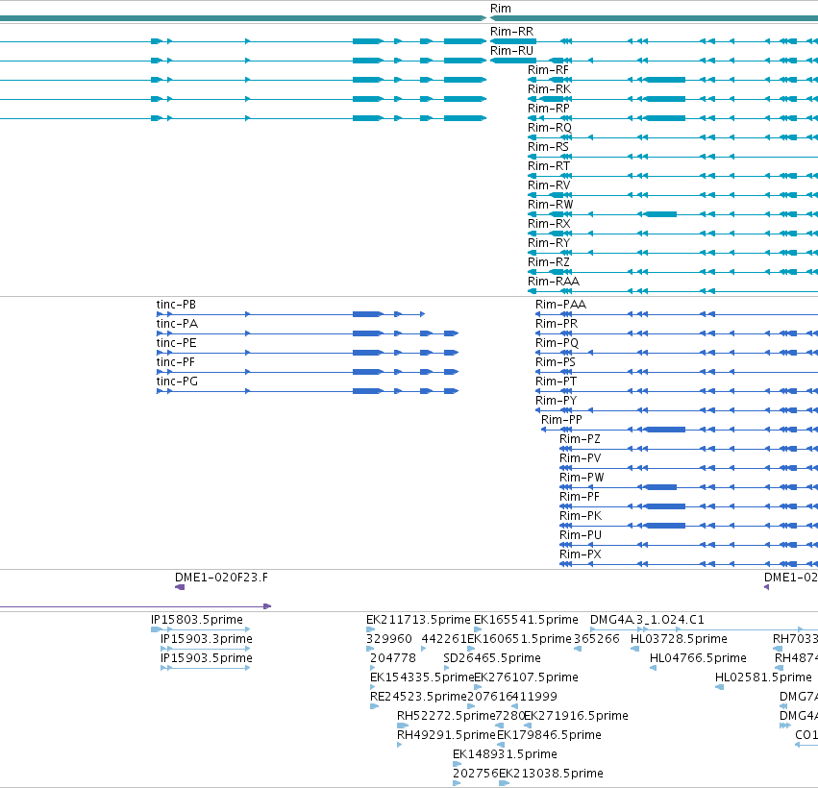This screenshot has width=818, height=788.
Task: Select the 365266 feature label
Action: coord(596,639)
